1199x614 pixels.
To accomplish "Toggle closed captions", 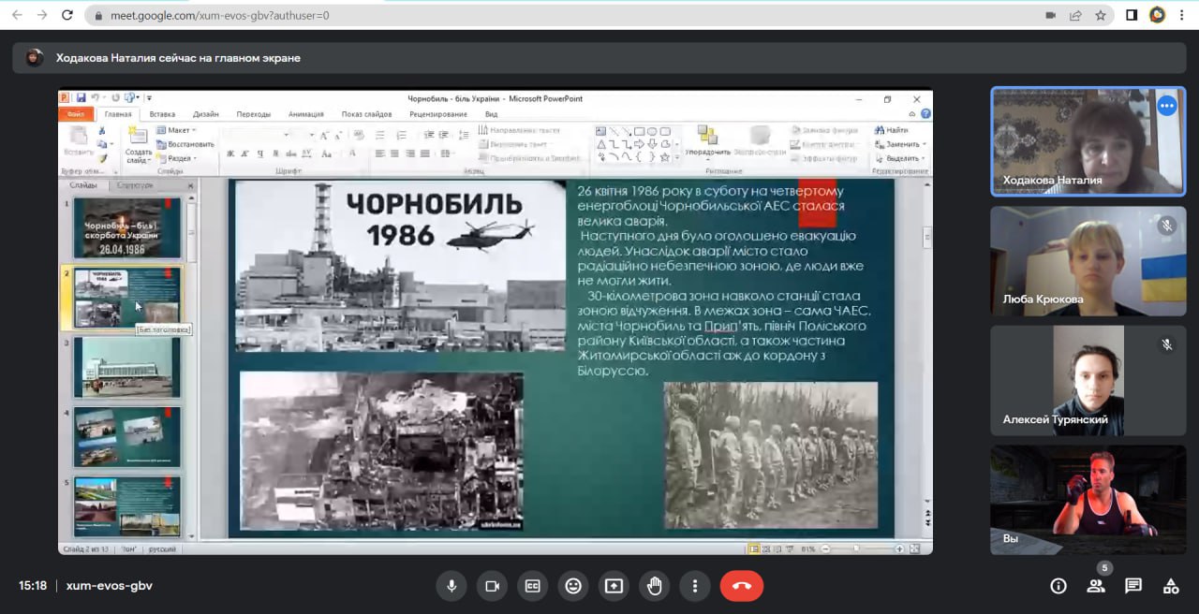I will (532, 586).
